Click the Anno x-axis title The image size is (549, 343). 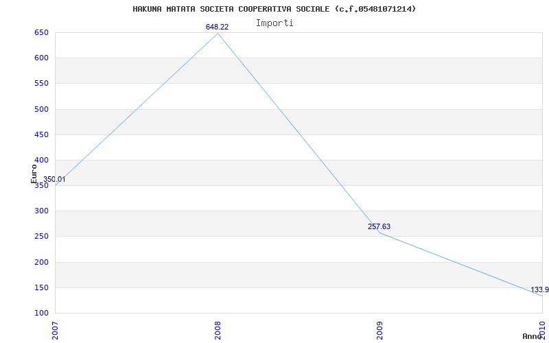pos(532,336)
